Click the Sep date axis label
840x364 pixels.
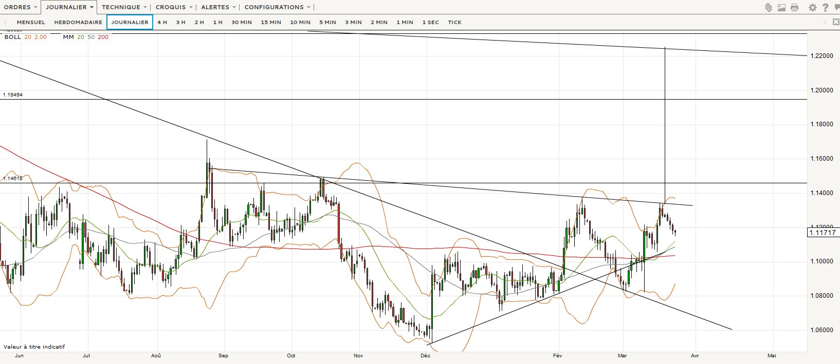click(x=223, y=355)
